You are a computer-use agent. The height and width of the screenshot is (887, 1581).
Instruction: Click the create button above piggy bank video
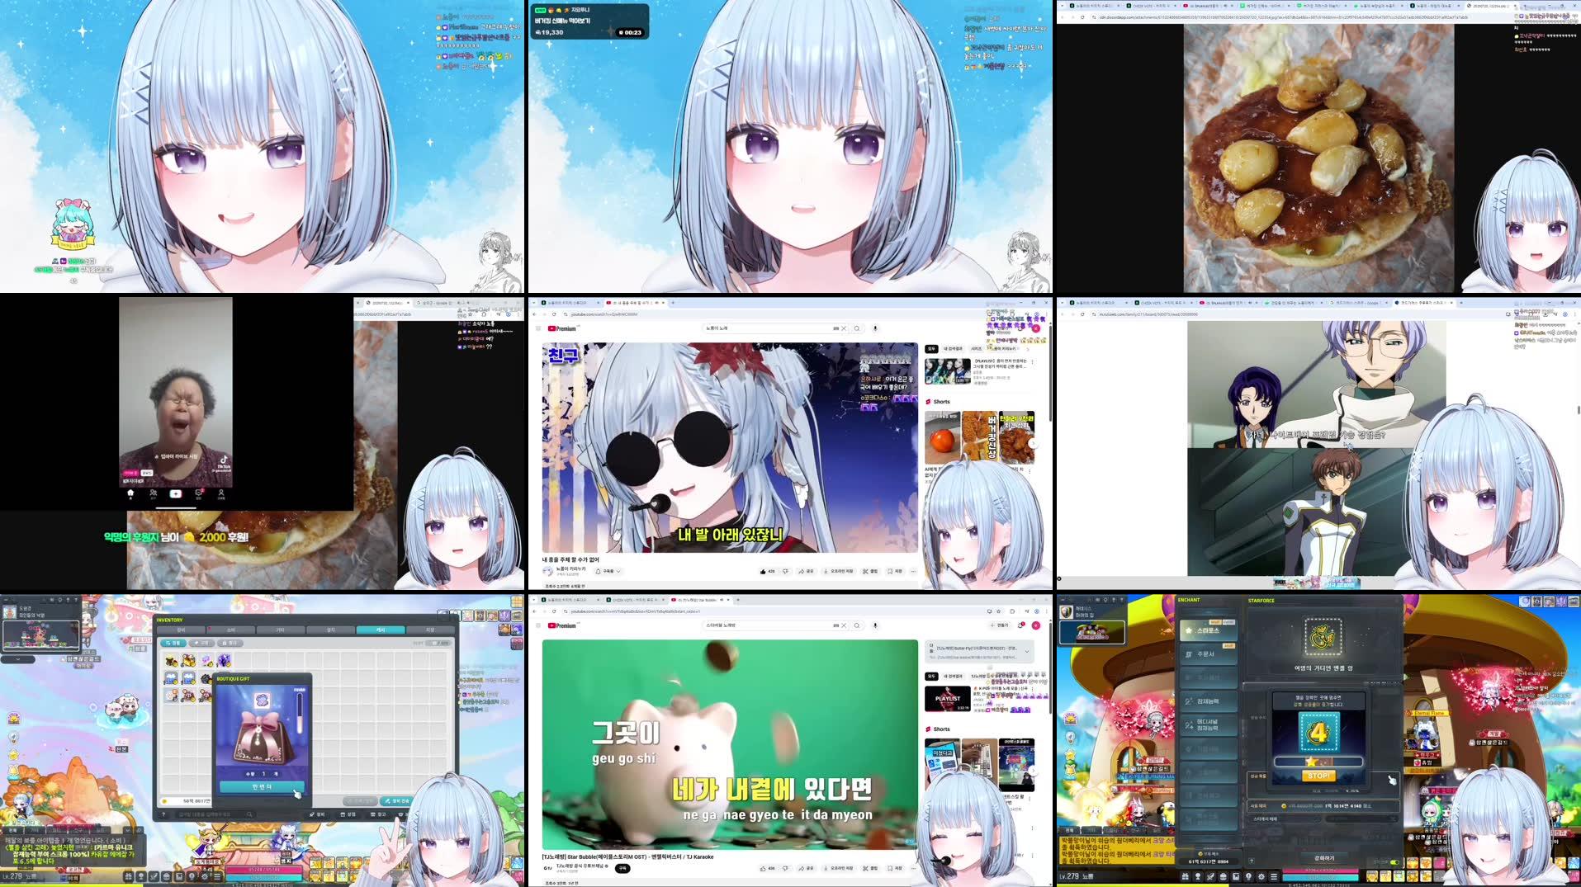(x=1001, y=625)
